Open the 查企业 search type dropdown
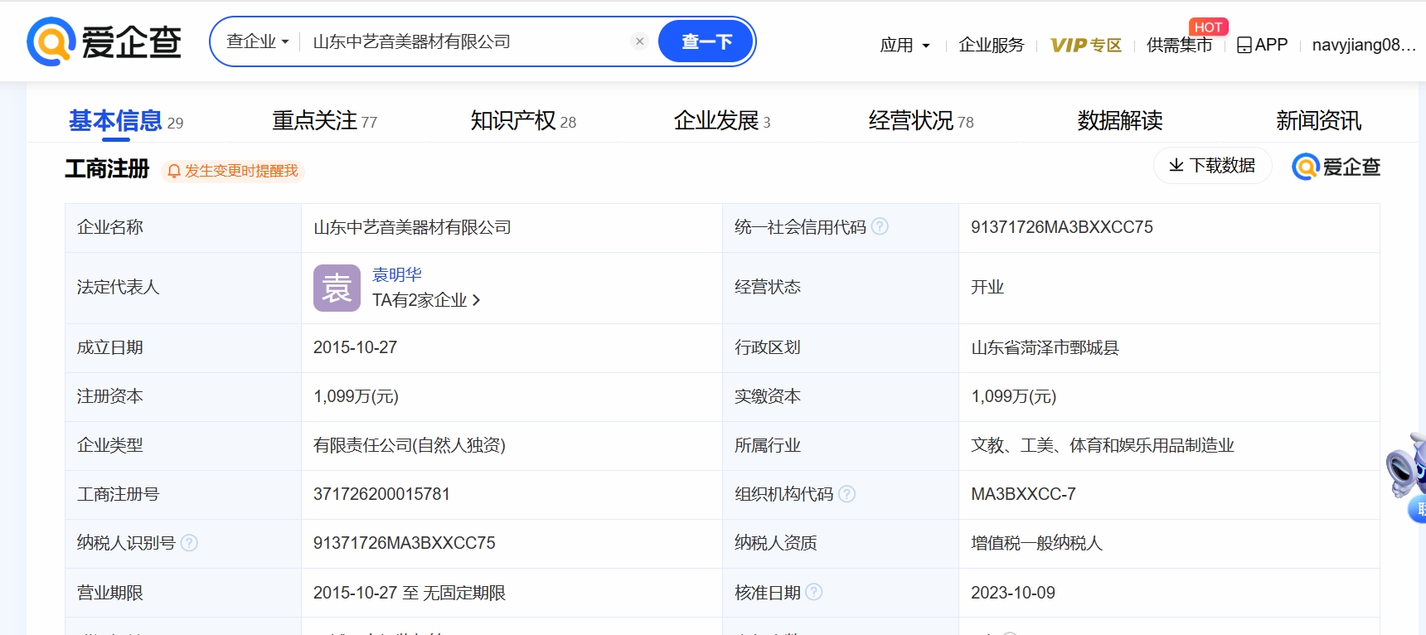The width and height of the screenshot is (1426, 635). click(258, 41)
